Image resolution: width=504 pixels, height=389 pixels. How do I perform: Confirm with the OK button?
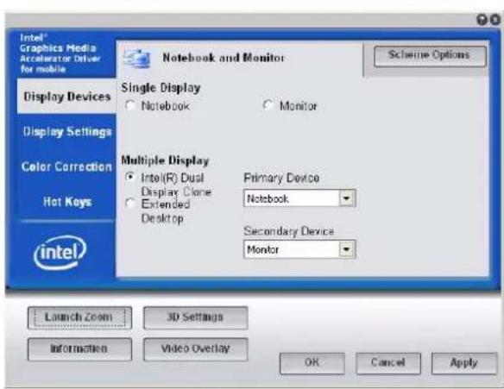[312, 363]
